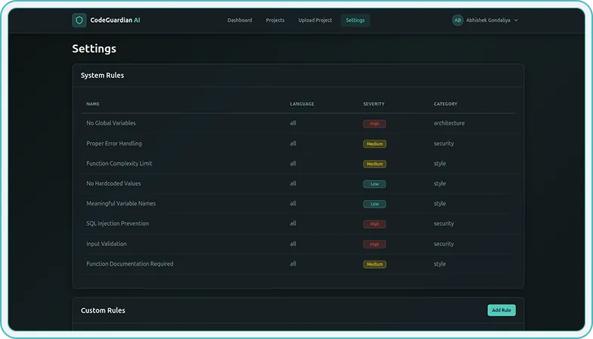Open the Dashboard nav item
593x339 pixels.
239,20
